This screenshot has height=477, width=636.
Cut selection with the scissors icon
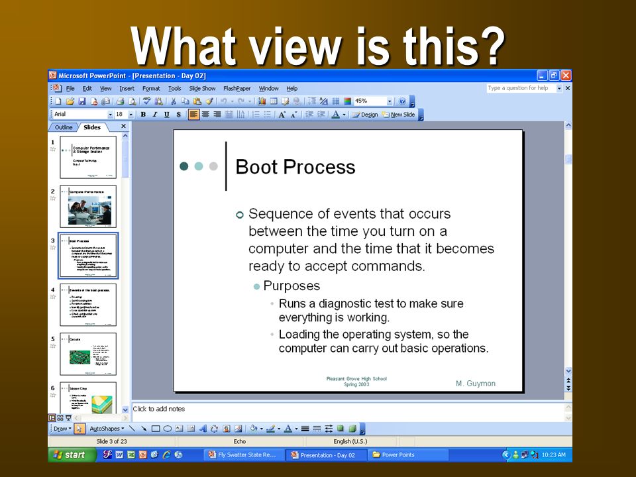(173, 101)
